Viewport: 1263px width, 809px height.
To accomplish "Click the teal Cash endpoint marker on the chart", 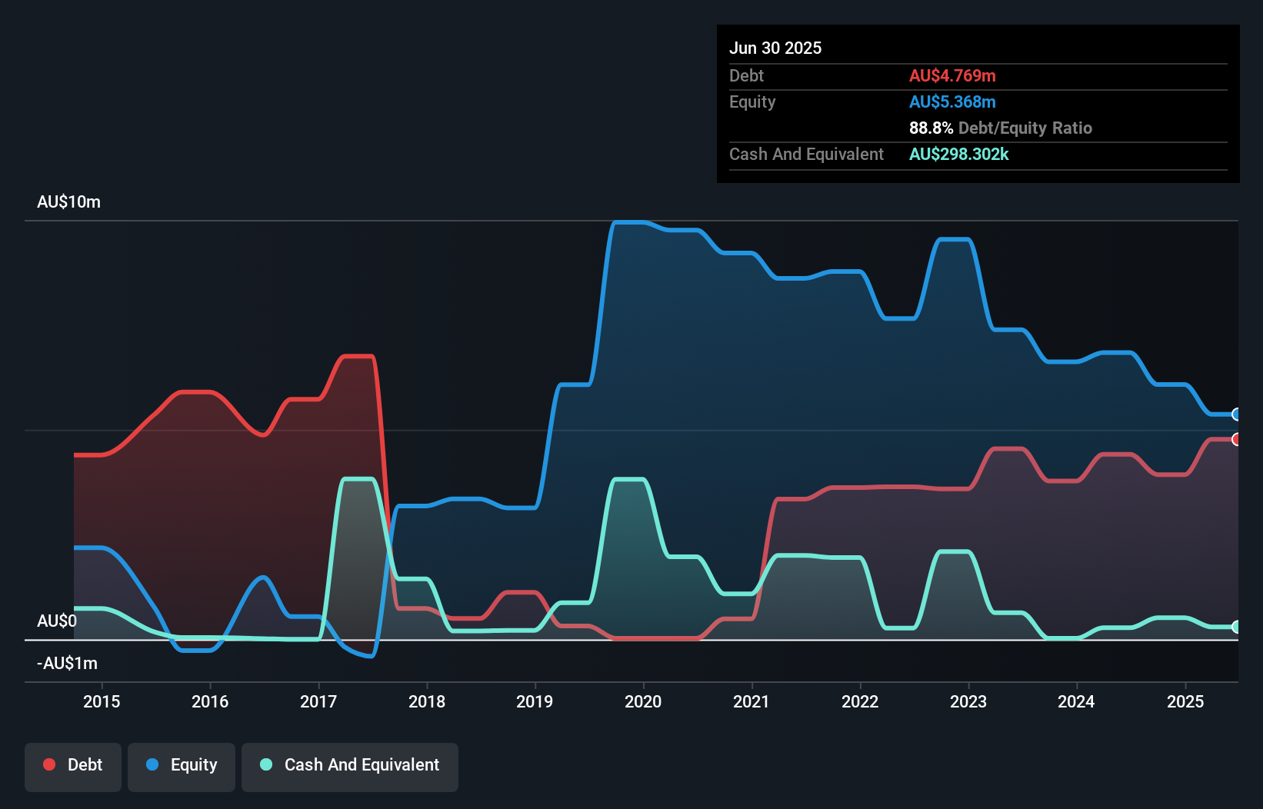I will (x=1237, y=627).
